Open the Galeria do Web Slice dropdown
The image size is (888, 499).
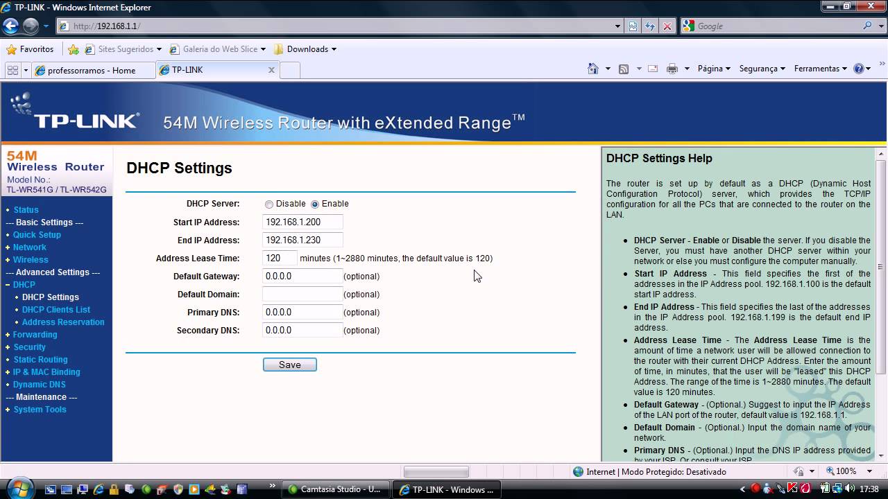pyautogui.click(x=263, y=49)
